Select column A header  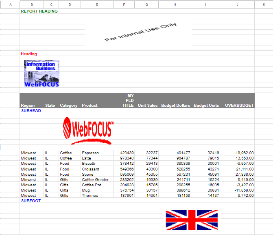pyautogui.click(x=11, y=5)
